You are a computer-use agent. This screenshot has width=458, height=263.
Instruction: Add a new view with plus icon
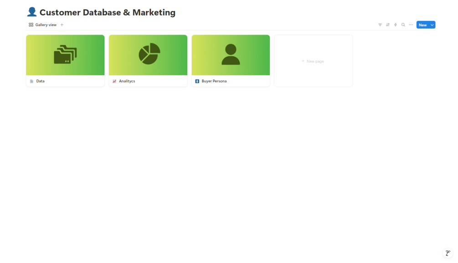click(x=62, y=25)
